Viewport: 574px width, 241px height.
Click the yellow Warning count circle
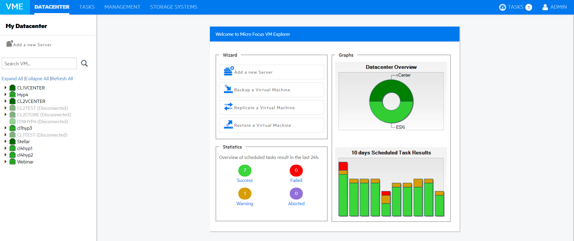[x=245, y=194]
